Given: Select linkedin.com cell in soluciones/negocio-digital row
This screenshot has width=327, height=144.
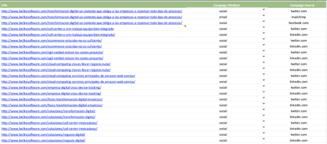Looking at the screenshot, I should (x=299, y=141).
